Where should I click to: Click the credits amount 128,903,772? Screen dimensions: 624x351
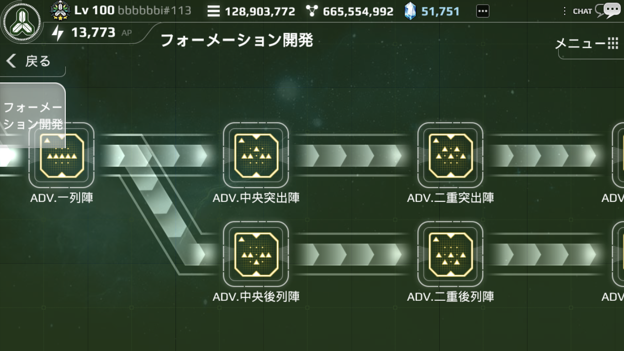pos(260,11)
